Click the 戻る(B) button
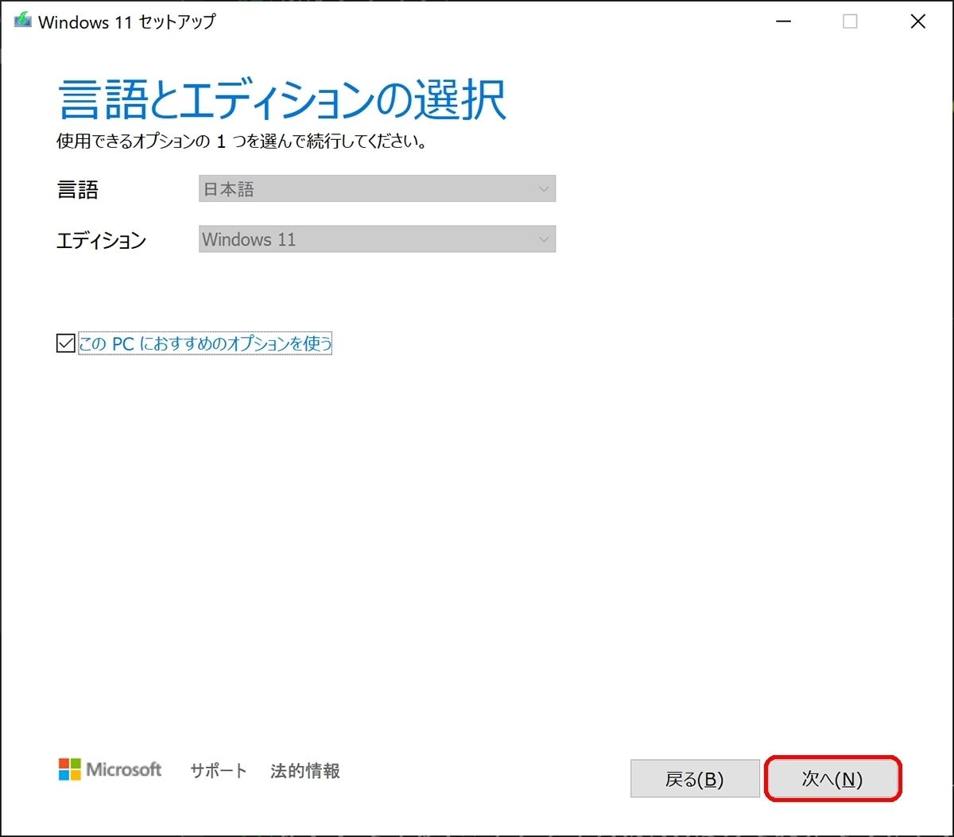The image size is (954, 837). [694, 779]
